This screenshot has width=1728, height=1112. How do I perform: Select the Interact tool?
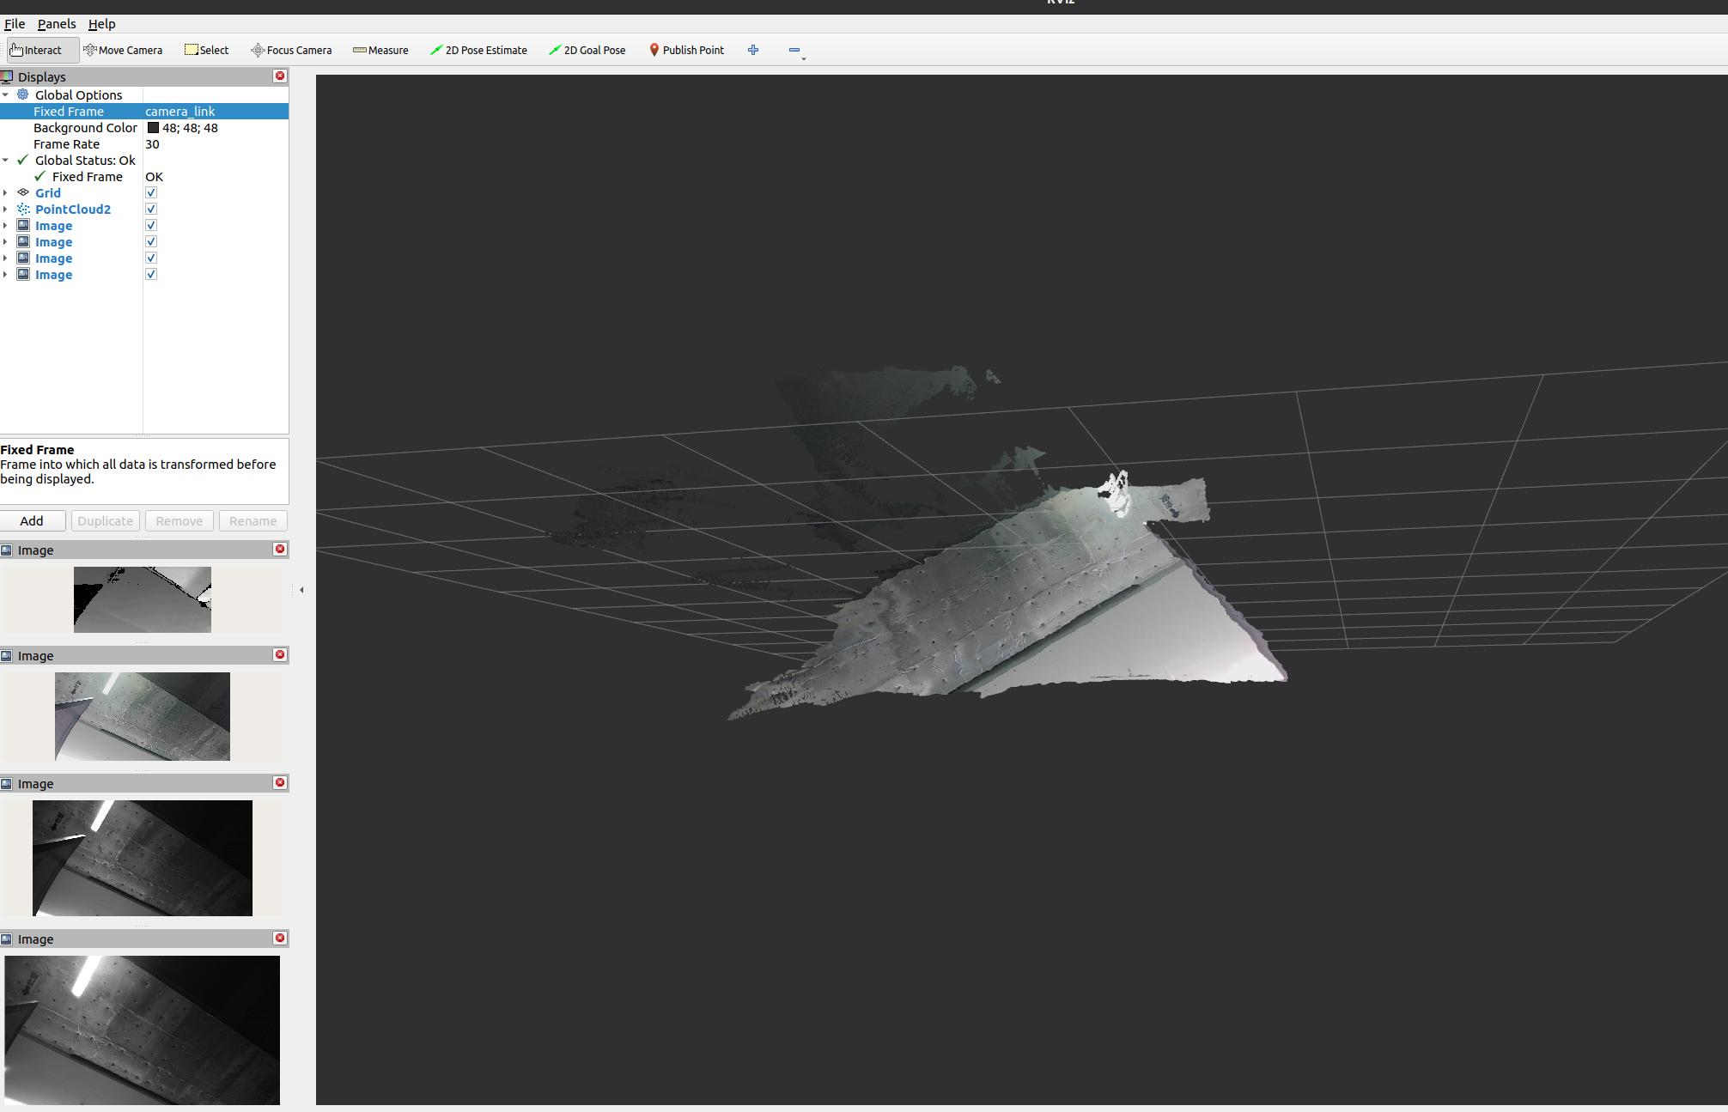tap(40, 50)
